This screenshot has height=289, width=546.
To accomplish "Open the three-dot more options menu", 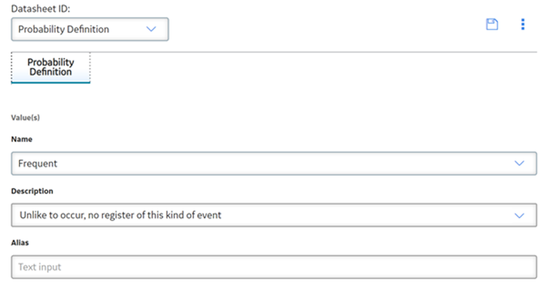I will coord(523,24).
